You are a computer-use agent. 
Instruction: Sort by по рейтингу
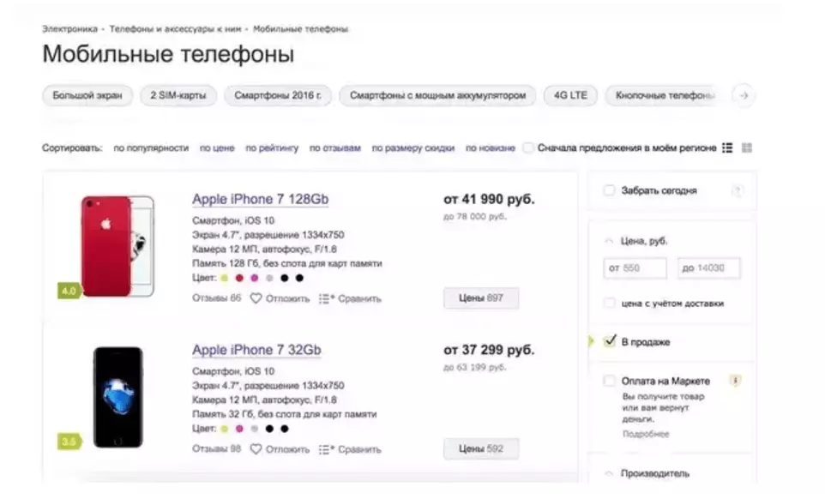272,147
